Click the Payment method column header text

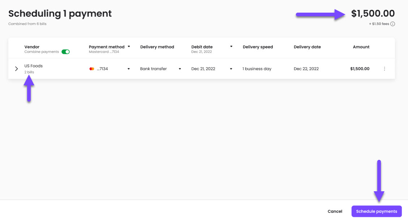point(107,47)
